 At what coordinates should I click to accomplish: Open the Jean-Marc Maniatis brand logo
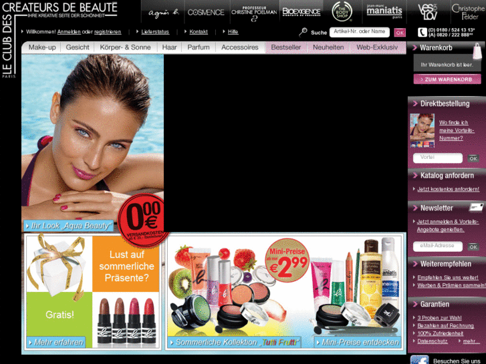pos(384,11)
